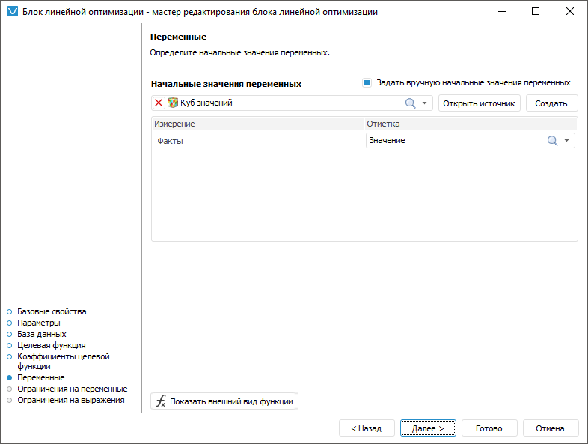Click the search magnifier in source field
The image size is (588, 444).
coord(410,103)
